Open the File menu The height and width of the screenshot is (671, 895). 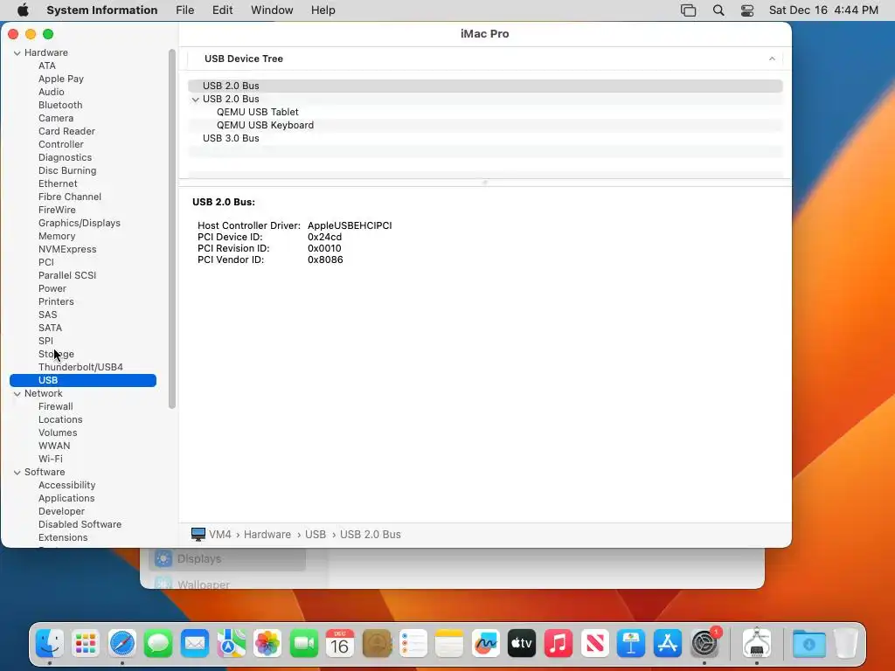click(x=185, y=10)
